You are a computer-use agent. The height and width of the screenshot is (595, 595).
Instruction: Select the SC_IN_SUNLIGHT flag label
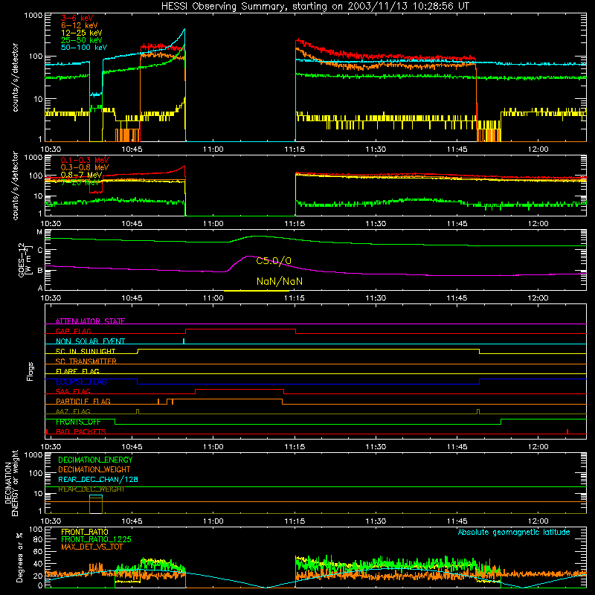[x=86, y=351]
